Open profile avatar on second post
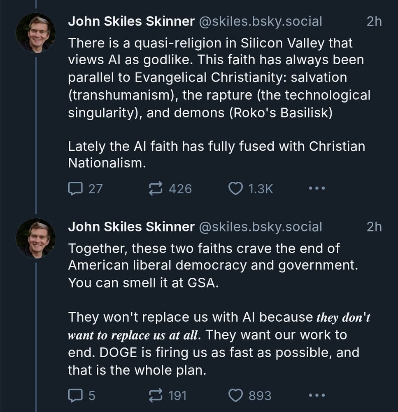 pos(35,238)
